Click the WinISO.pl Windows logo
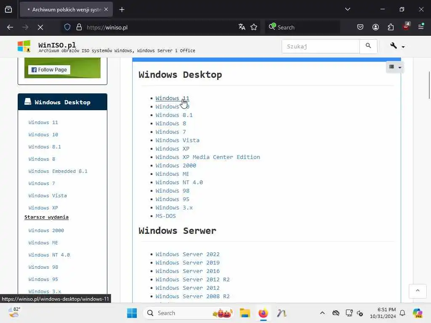The height and width of the screenshot is (323, 431). pyautogui.click(x=24, y=46)
